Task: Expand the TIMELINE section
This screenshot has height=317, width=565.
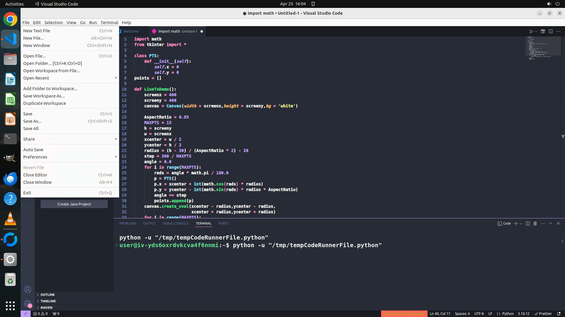Action: coord(48,301)
